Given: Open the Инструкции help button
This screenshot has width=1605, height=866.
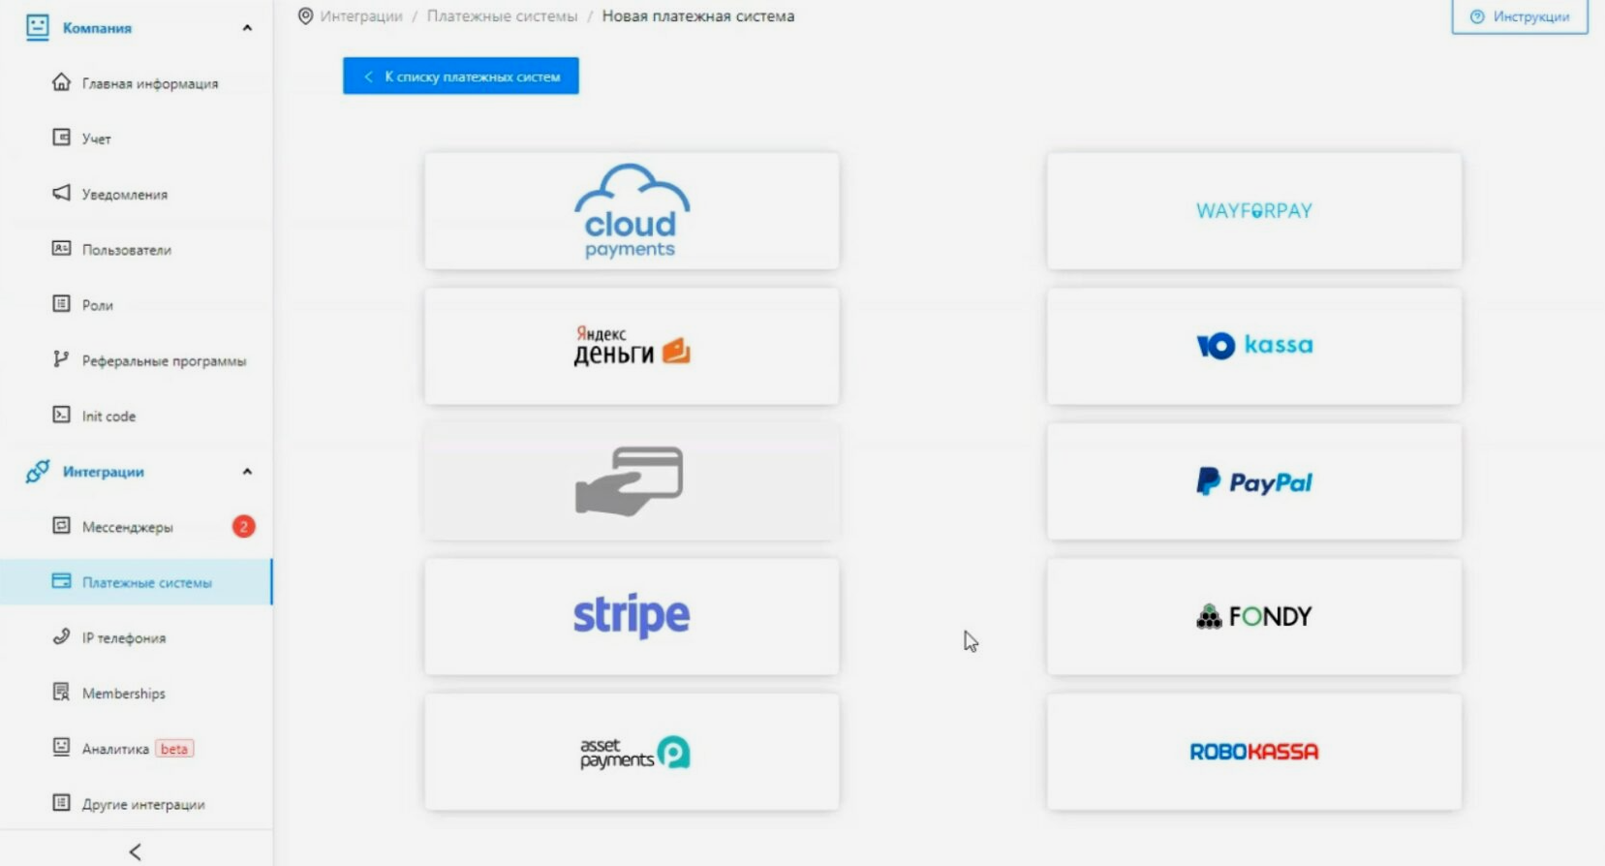Looking at the screenshot, I should tap(1519, 16).
